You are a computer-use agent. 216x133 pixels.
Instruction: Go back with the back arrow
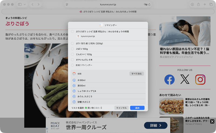point(32,4)
